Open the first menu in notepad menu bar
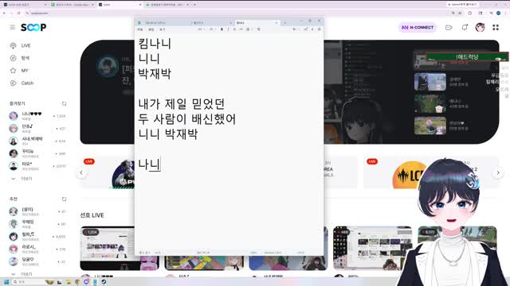The image size is (510, 286). [140, 29]
